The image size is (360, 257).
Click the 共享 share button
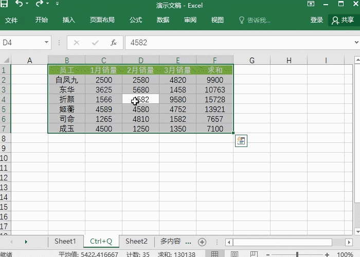(x=343, y=20)
